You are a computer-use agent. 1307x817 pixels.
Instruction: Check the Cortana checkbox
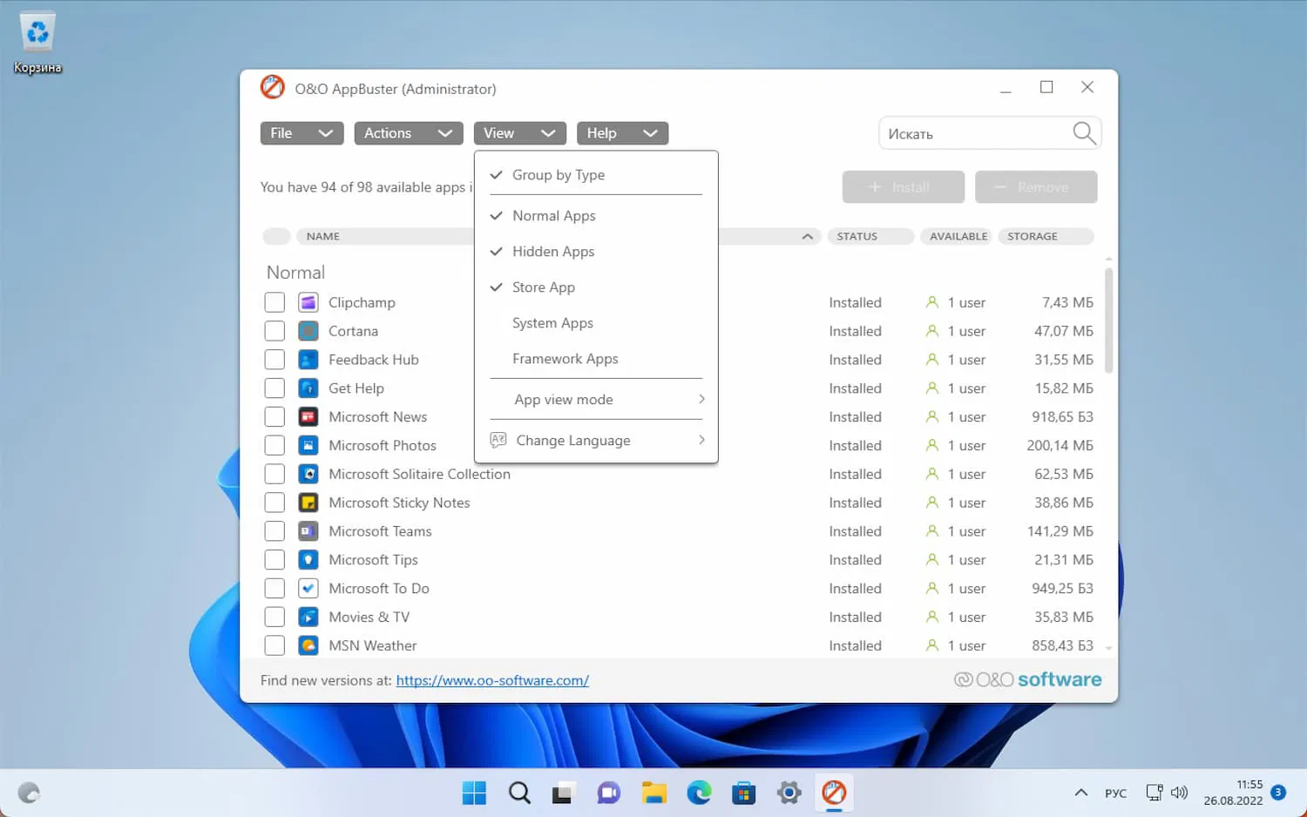tap(274, 331)
